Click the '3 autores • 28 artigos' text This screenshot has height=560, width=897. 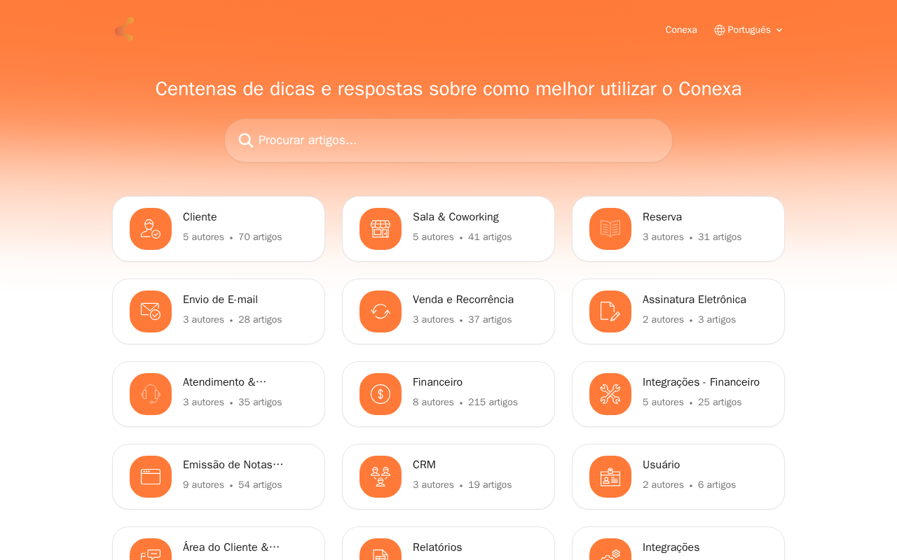[x=232, y=320]
